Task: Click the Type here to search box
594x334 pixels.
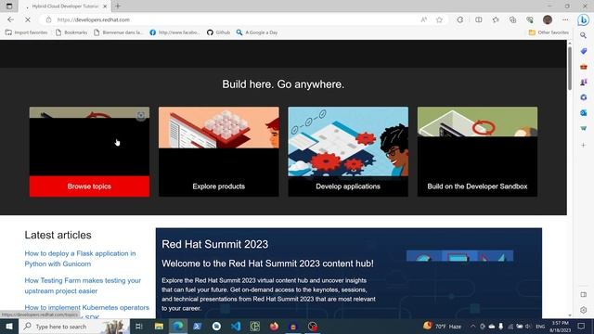Action: (74, 327)
